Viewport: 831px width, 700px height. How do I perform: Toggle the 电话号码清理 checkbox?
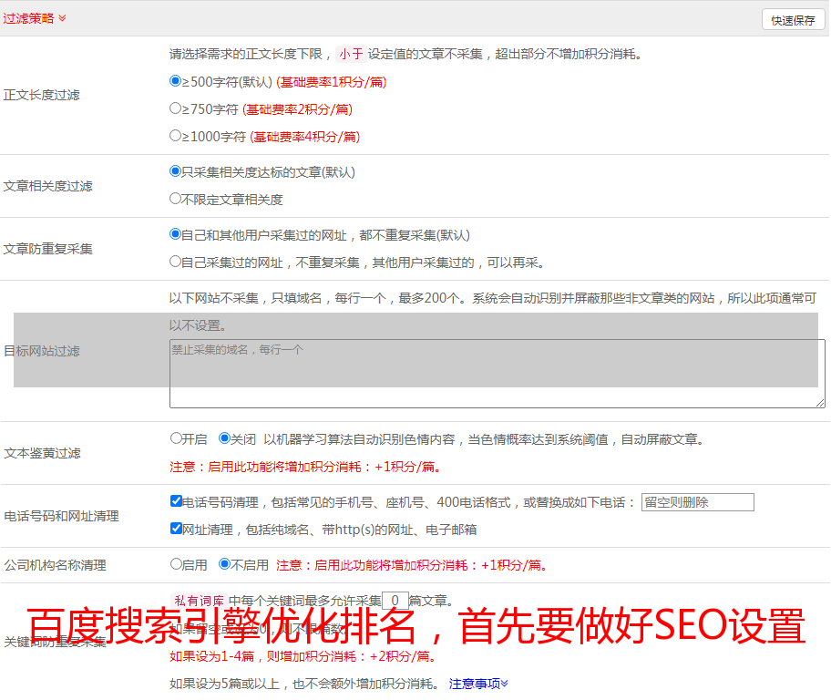176,501
